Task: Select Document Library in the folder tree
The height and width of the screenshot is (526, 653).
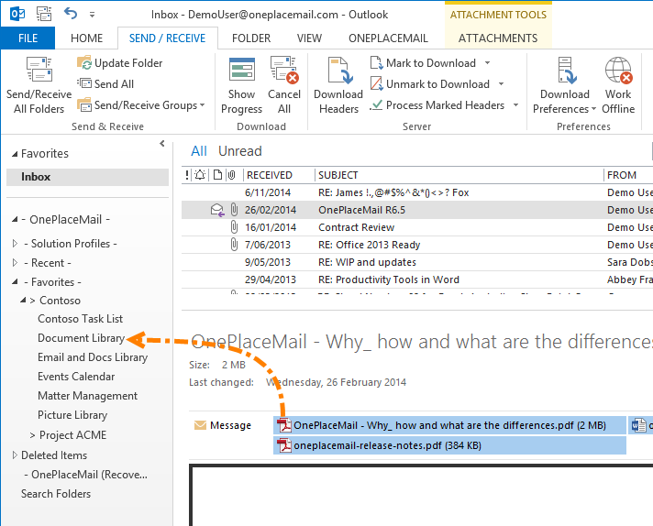Action: 81,338
